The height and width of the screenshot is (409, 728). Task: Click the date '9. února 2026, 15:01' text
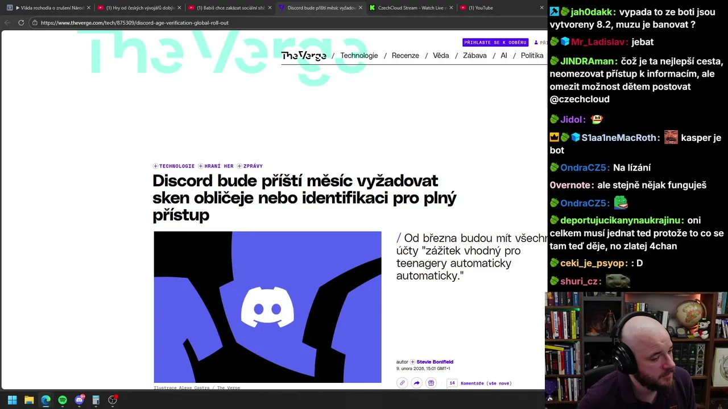(423, 369)
